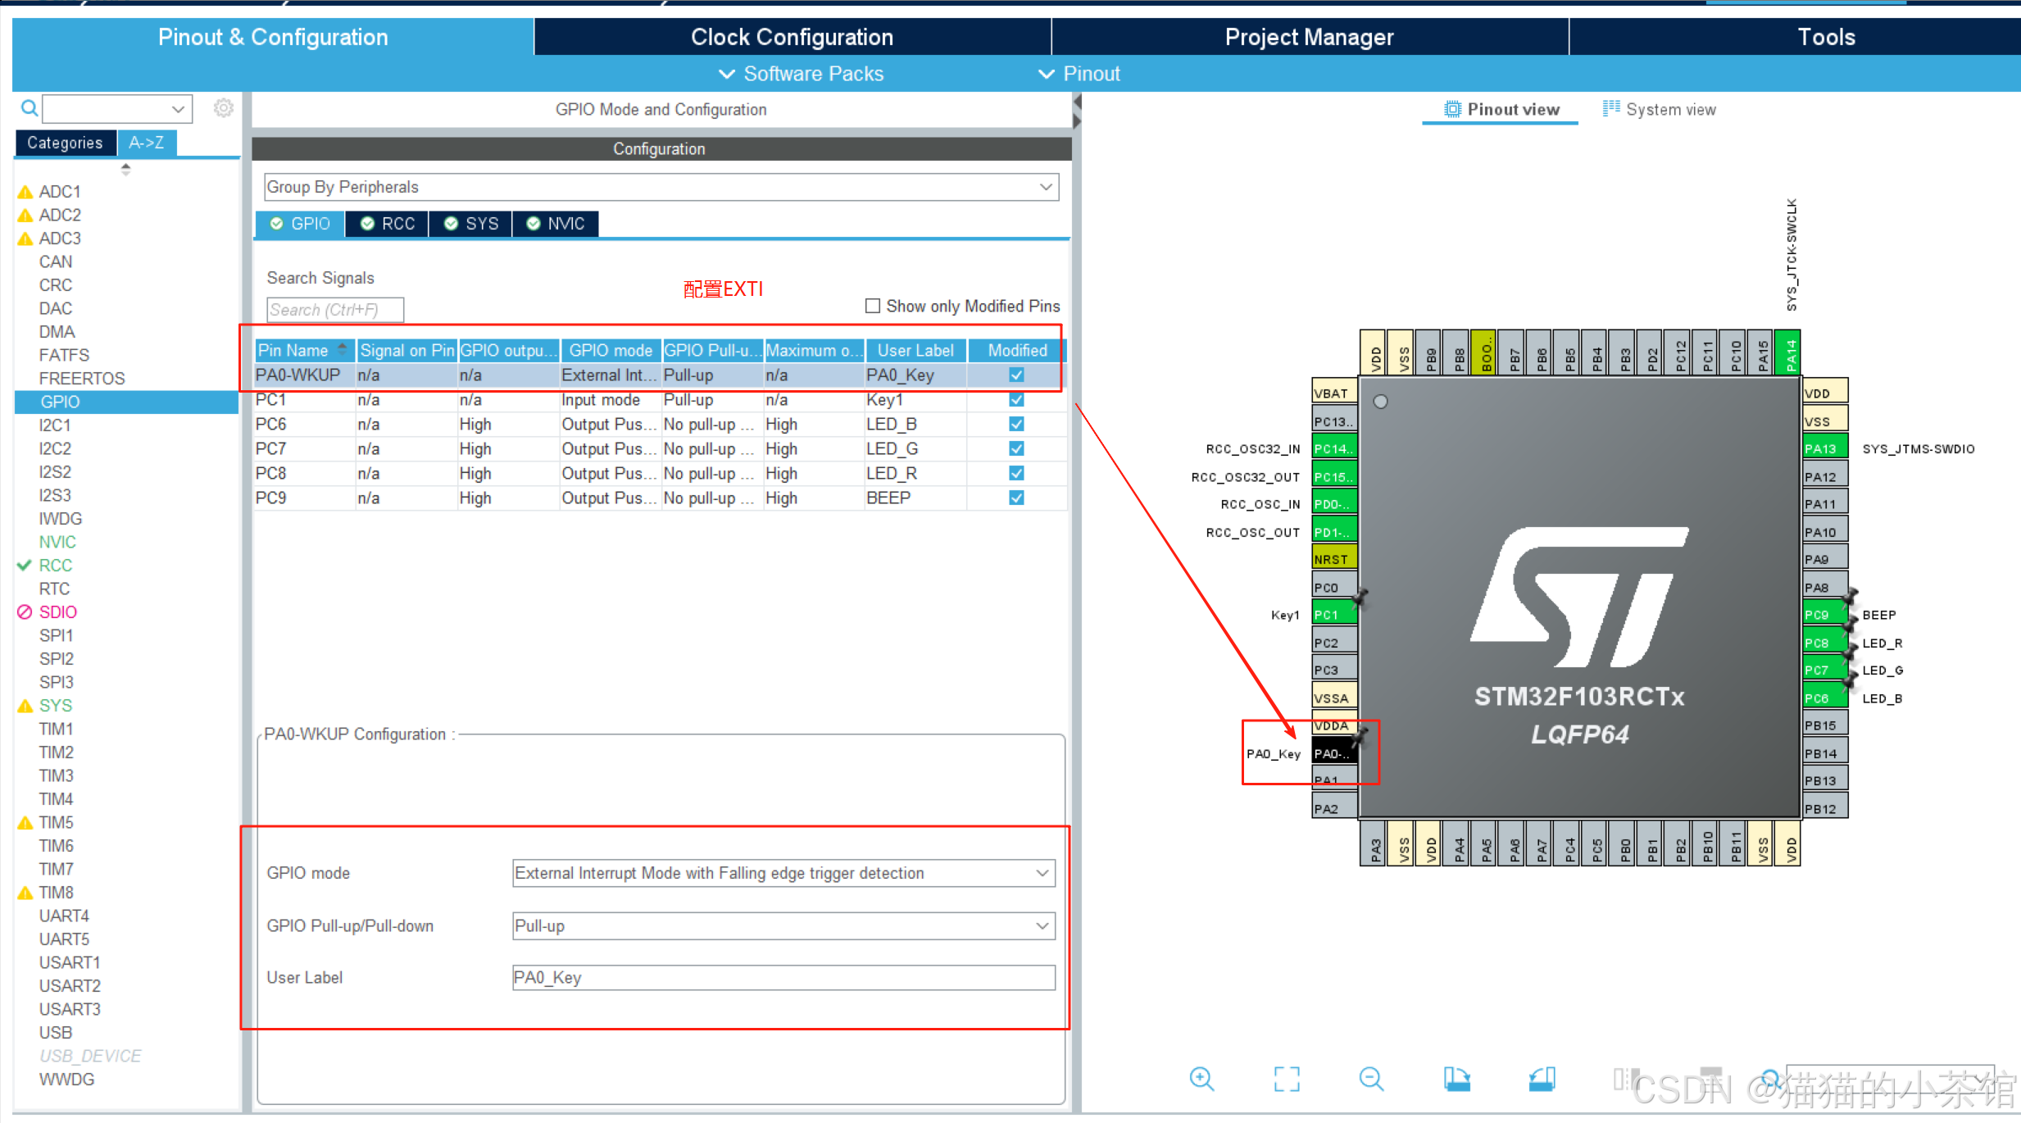Sort table by Pin Name column
This screenshot has width=2021, height=1123.
click(x=304, y=350)
